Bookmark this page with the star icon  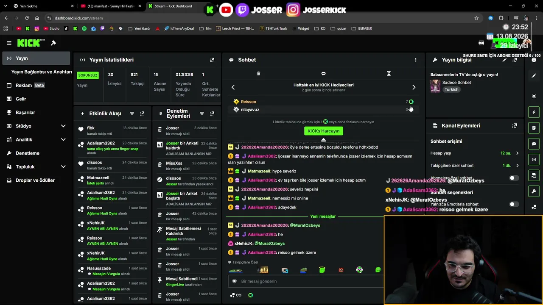click(476, 18)
